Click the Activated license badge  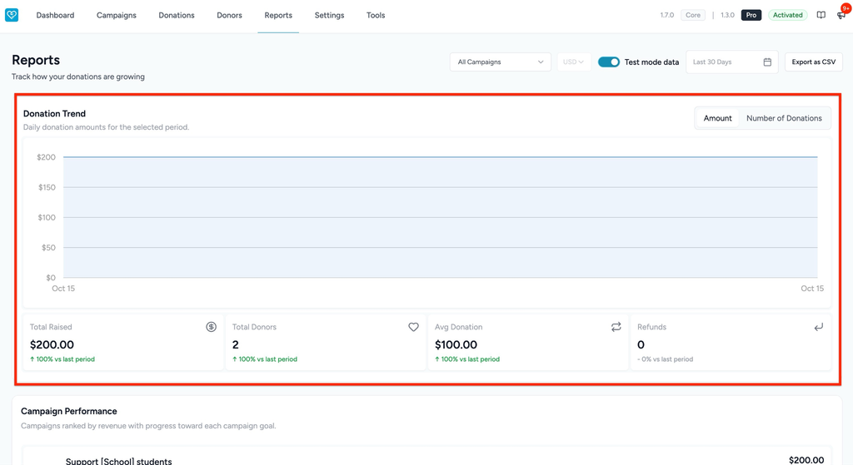tap(787, 15)
